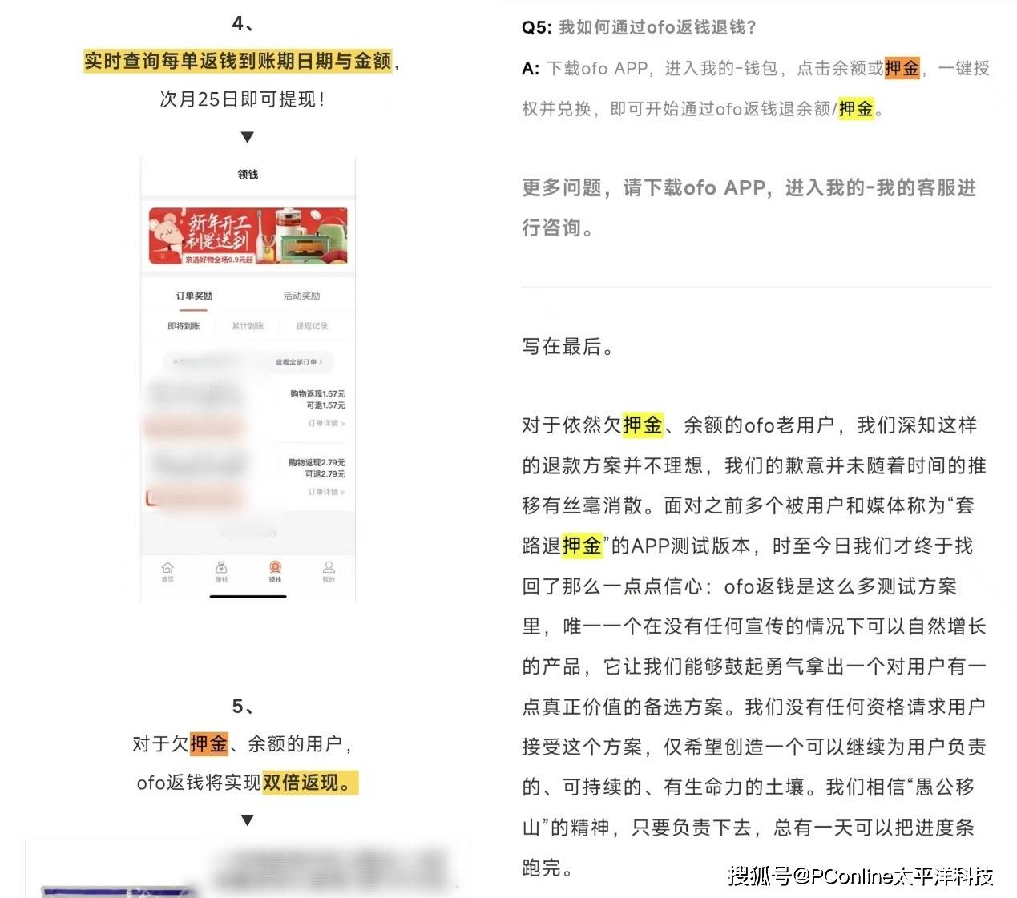Switch to 活动奖励 tab
The height and width of the screenshot is (898, 1017).
301,296
